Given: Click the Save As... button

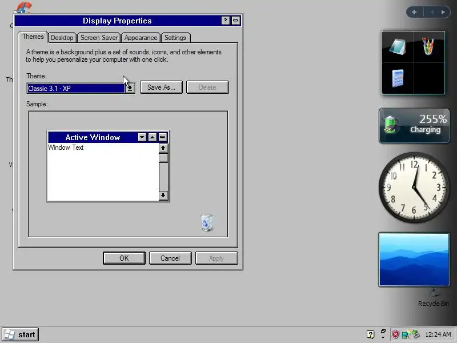Looking at the screenshot, I should (161, 87).
